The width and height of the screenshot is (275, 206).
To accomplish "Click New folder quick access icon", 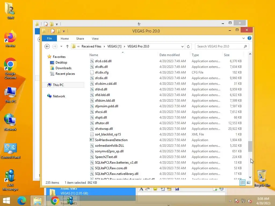I will coord(59,31).
